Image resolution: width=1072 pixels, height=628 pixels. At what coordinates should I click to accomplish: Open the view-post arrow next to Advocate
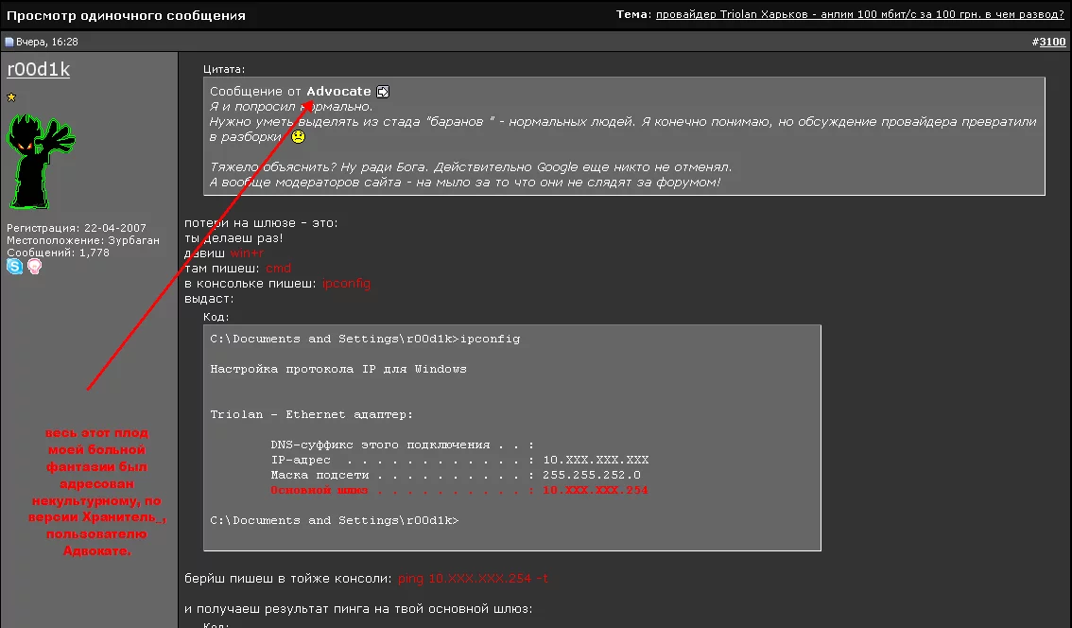(x=383, y=92)
